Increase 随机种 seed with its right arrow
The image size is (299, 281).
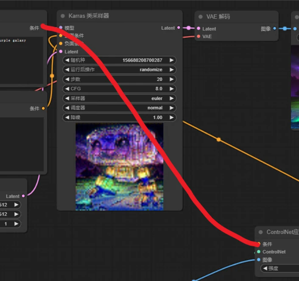click(171, 60)
